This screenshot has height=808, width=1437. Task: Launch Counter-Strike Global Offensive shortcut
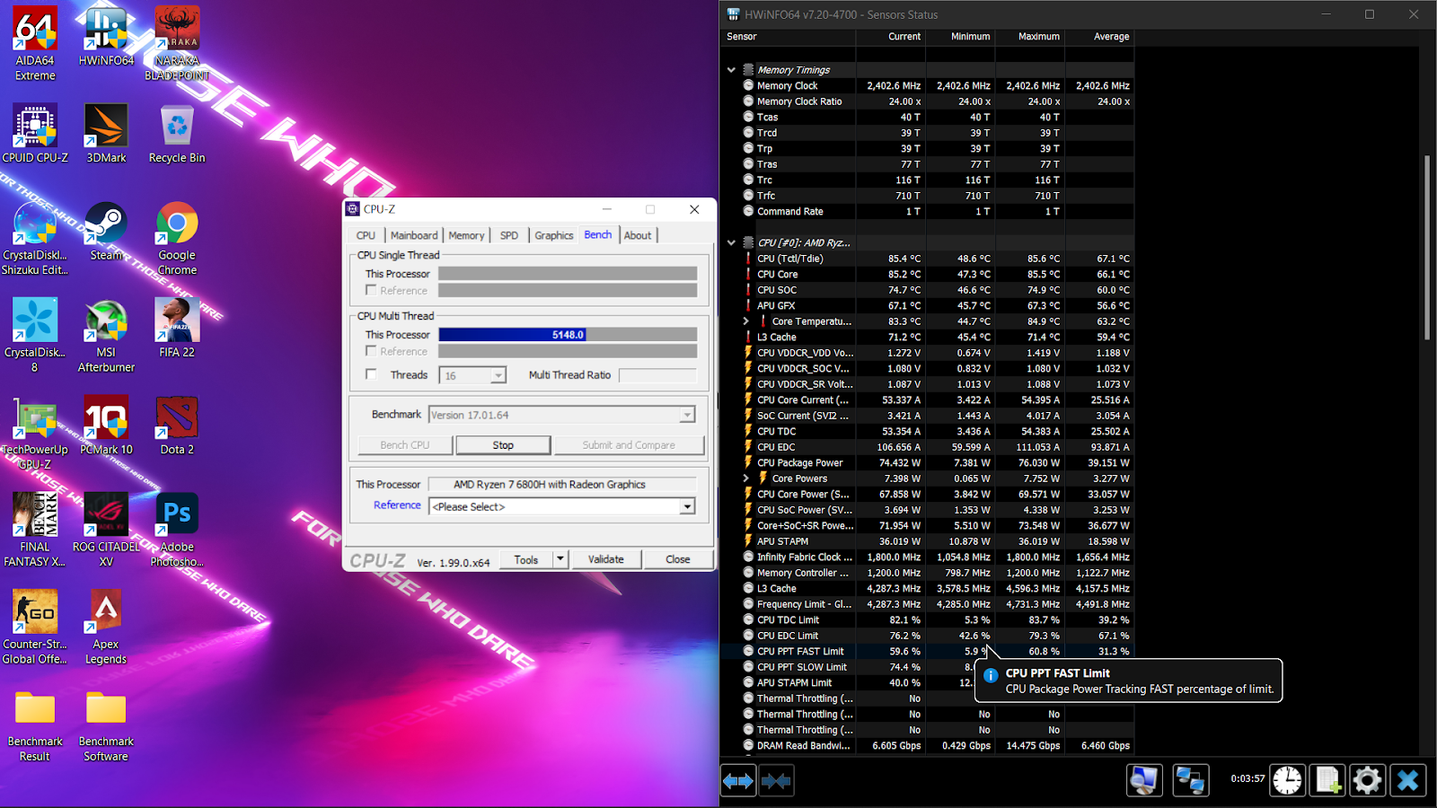coord(35,627)
